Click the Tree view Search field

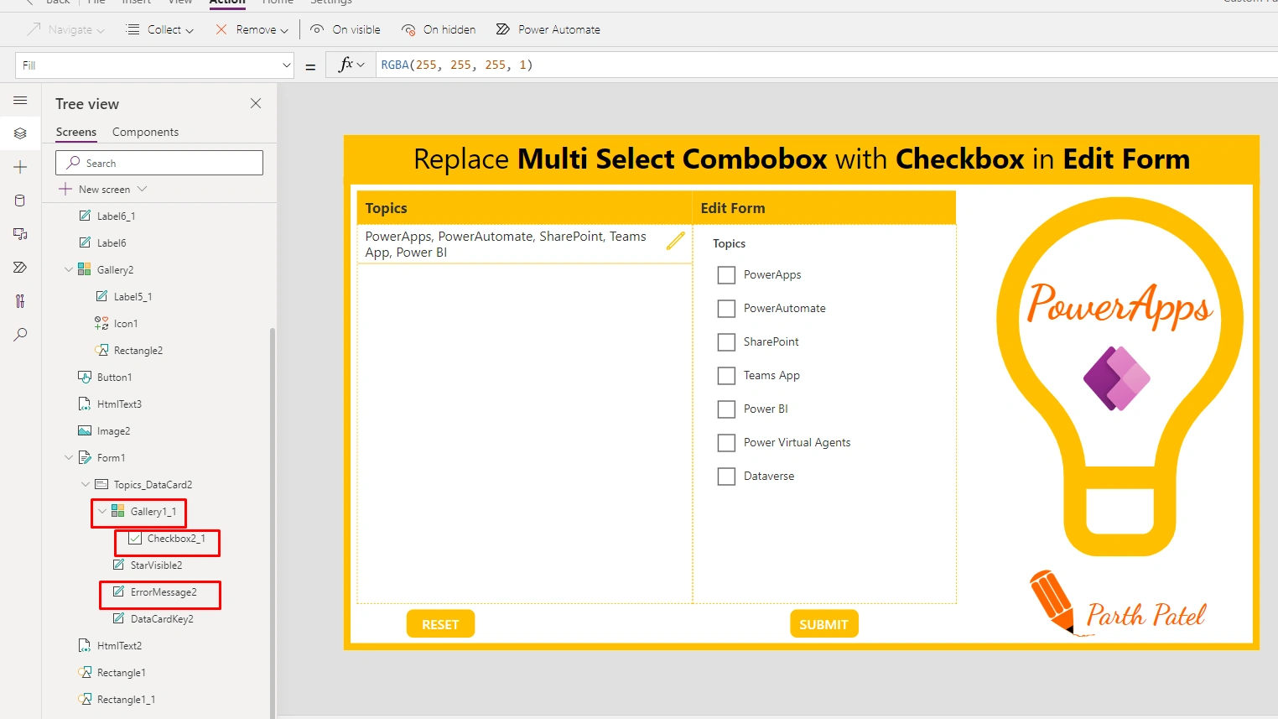coord(159,163)
